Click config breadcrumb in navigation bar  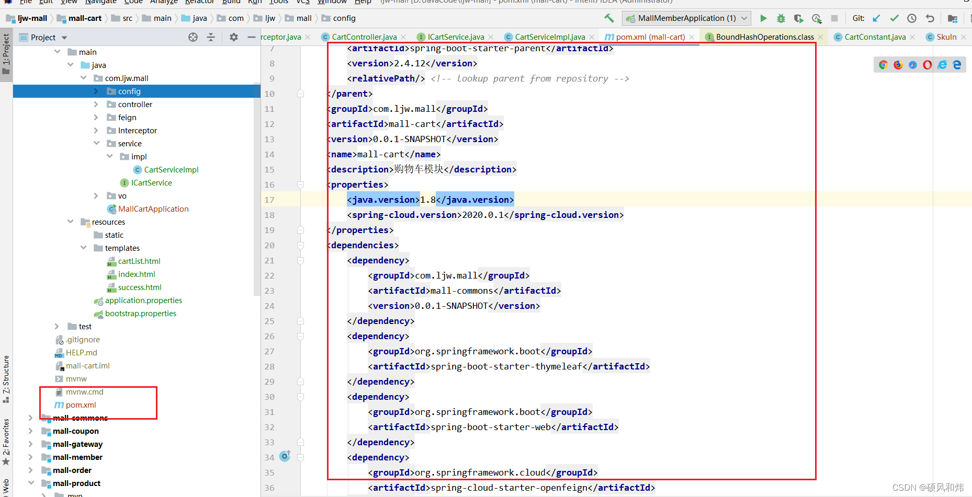pos(338,18)
